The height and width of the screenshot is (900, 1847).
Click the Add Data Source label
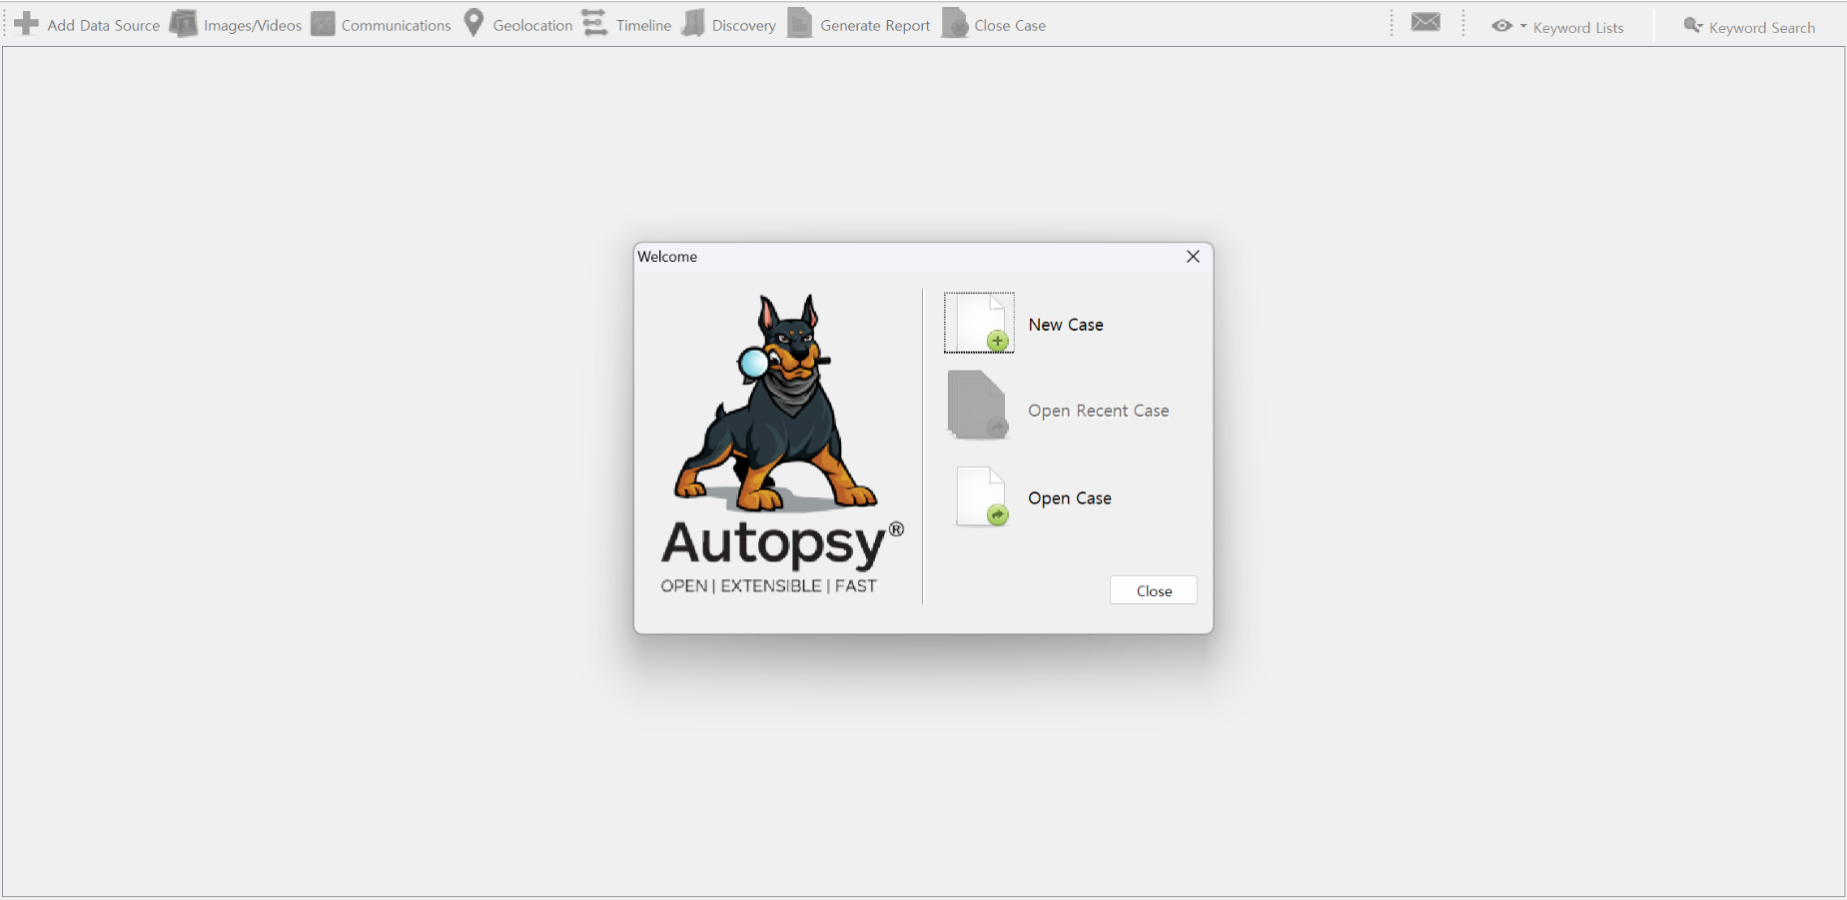[103, 25]
